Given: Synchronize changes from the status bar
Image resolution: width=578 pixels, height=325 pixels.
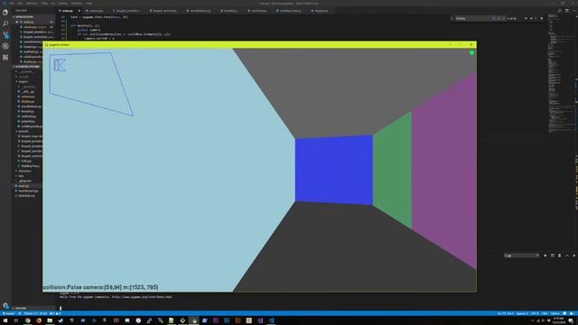Looking at the screenshot, I should pos(20,313).
